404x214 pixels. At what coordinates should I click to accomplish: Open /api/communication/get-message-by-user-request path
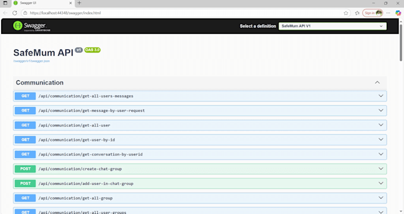[x=91, y=111]
